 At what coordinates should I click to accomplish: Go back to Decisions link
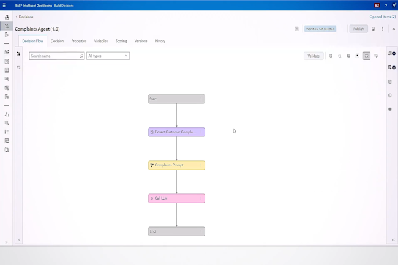(x=25, y=17)
